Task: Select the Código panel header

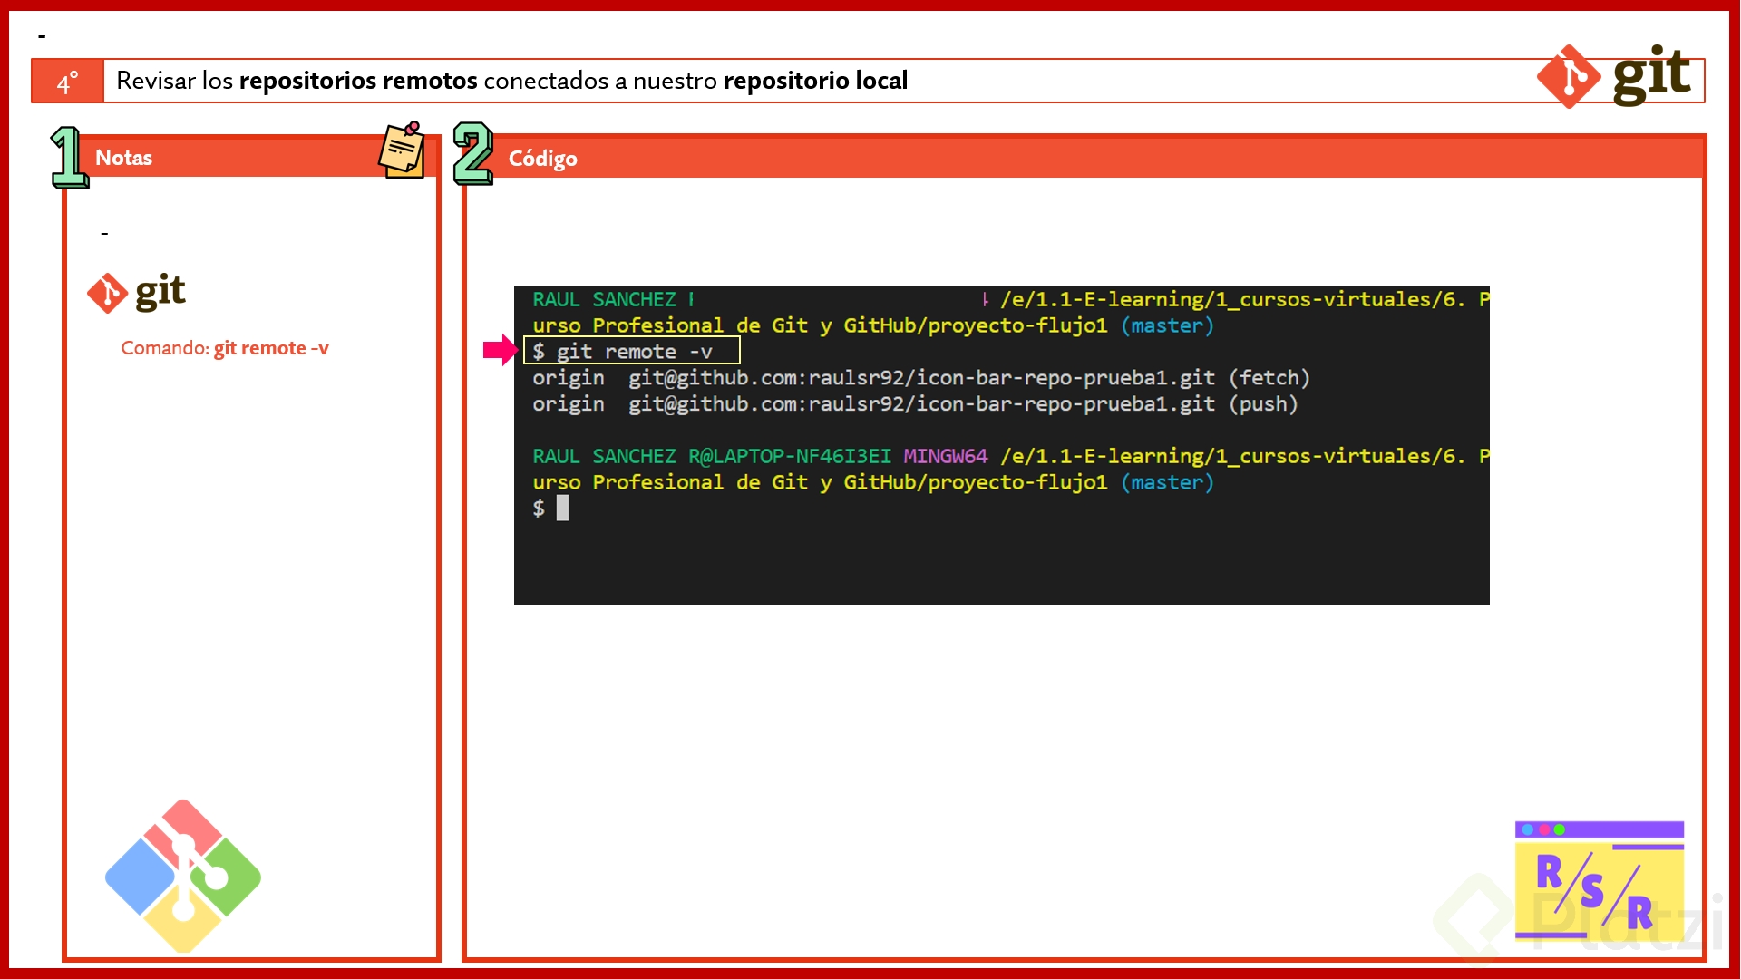Action: [x=1084, y=158]
